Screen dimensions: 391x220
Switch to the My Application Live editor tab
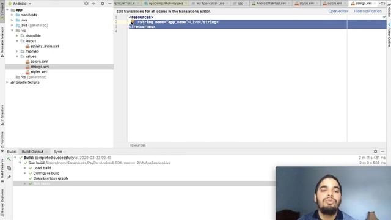click(x=210, y=4)
